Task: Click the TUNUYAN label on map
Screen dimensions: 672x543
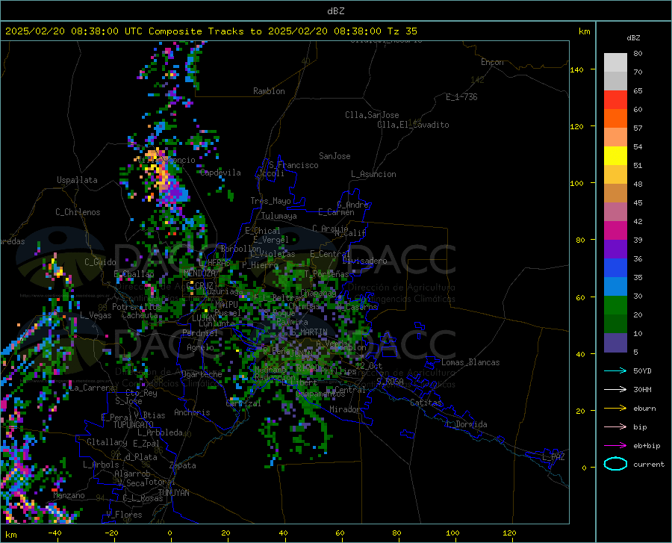Action: [x=173, y=492]
